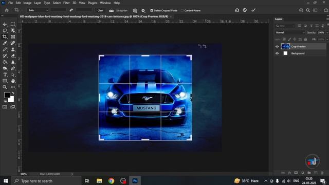Image resolution: width=329 pixels, height=185 pixels.
Task: Select the Clone Stamp tool
Action: point(13,49)
